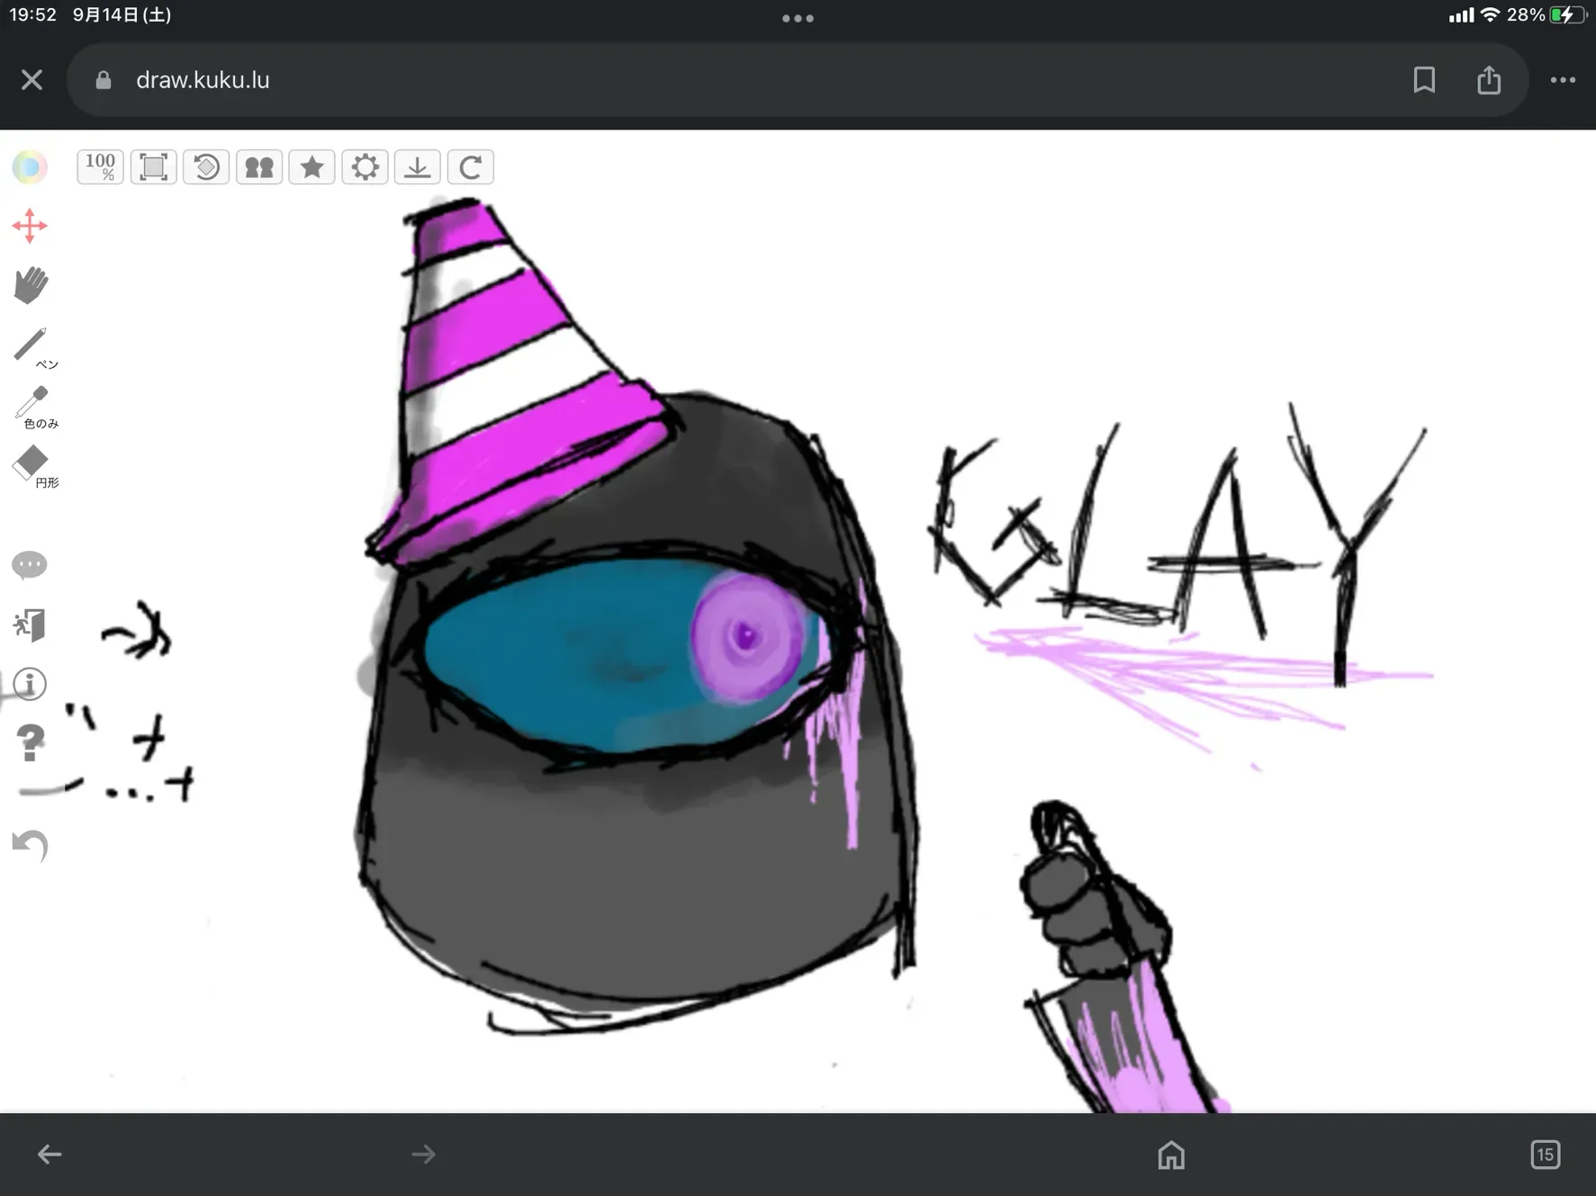Viewport: 1596px width, 1196px height.
Task: Open the share sheet icon
Action: 1489,80
